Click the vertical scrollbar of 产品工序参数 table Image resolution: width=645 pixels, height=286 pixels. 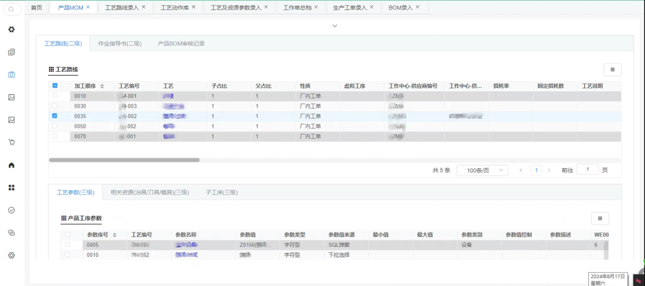[x=606, y=250]
